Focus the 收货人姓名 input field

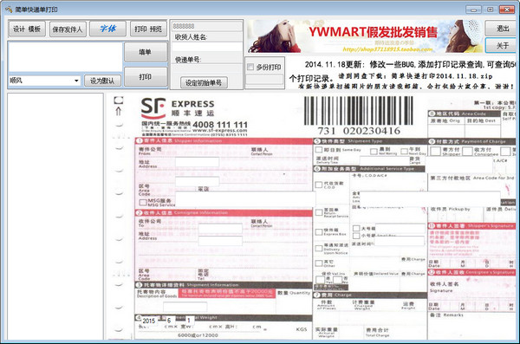point(206,47)
